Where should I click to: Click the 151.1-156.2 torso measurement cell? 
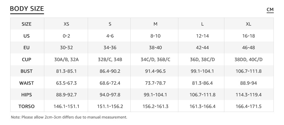(110, 107)
